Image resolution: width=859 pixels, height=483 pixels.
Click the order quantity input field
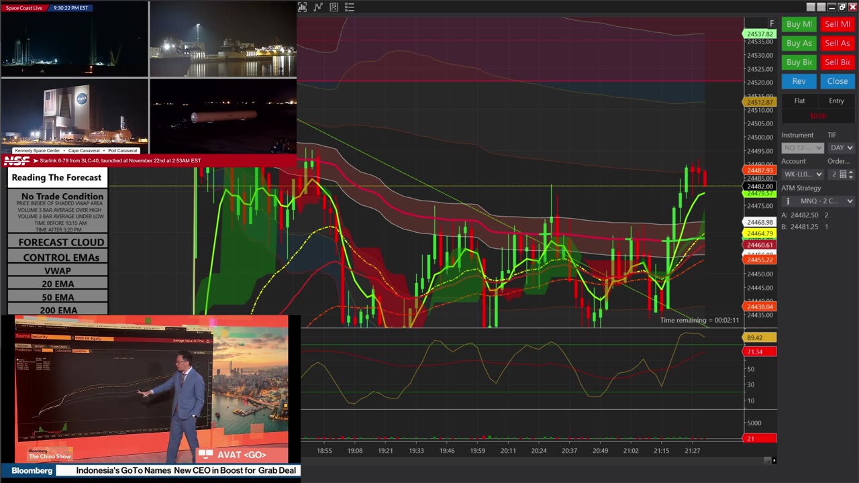pos(833,174)
